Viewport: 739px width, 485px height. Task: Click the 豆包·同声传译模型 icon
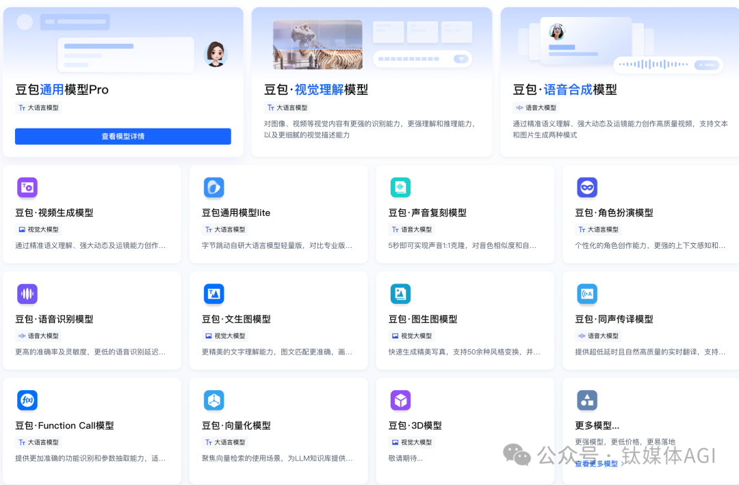[587, 294]
